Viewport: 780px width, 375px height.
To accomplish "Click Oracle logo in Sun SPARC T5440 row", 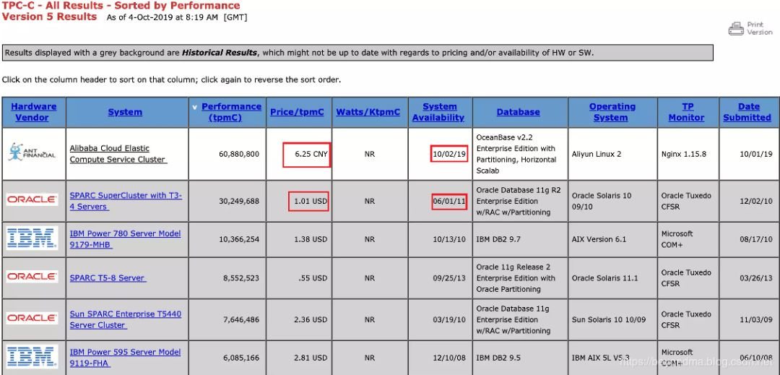I will (x=32, y=318).
